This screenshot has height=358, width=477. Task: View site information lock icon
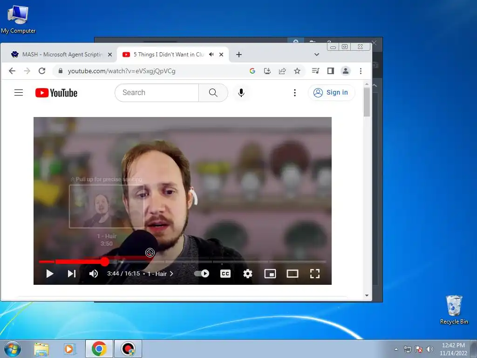click(x=61, y=71)
